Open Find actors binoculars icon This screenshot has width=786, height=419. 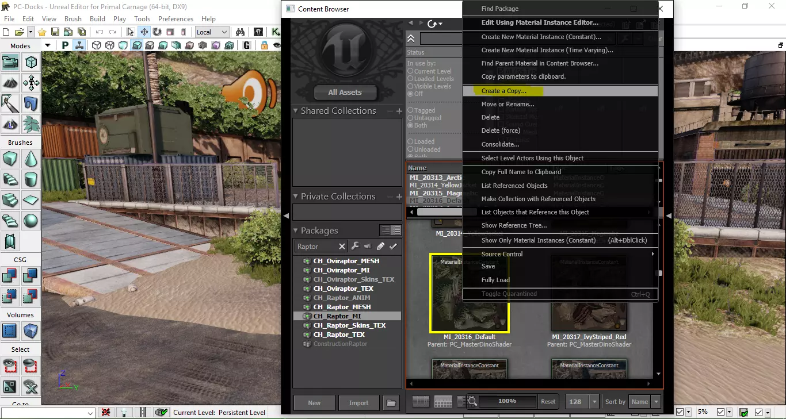[x=240, y=32]
